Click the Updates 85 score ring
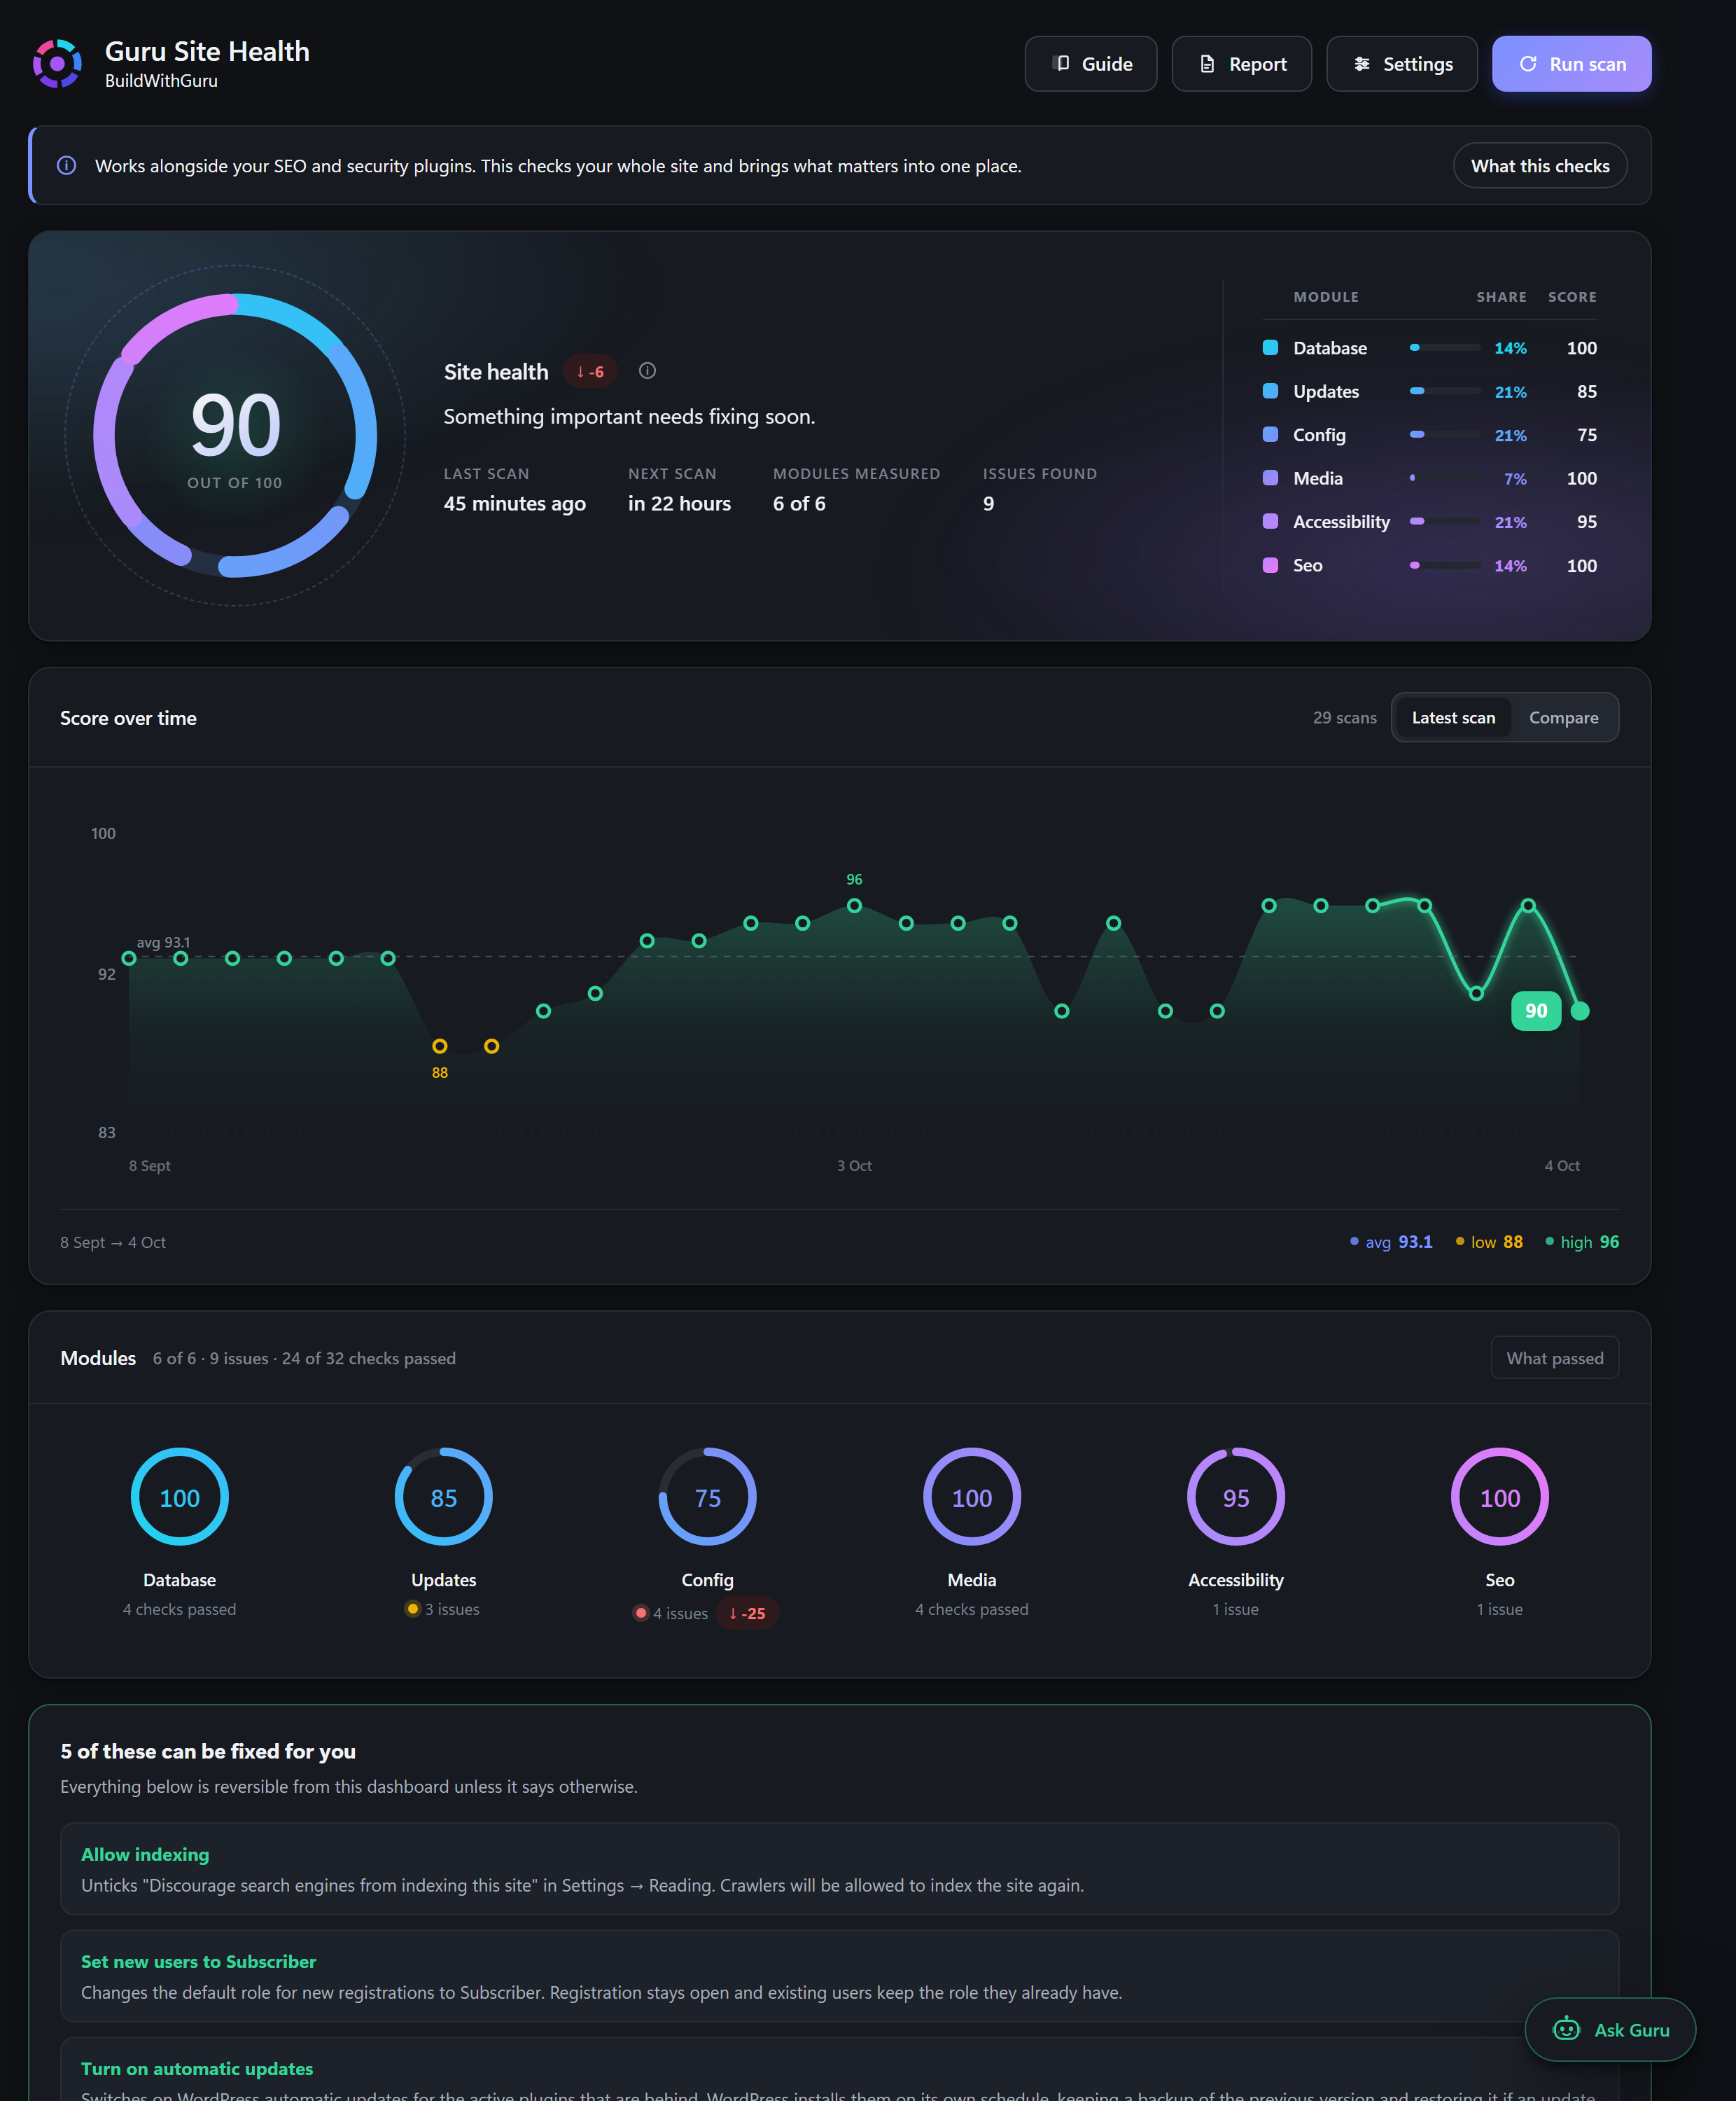1736x2101 pixels. pos(444,1497)
